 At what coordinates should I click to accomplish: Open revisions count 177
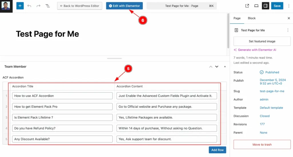point(262,124)
